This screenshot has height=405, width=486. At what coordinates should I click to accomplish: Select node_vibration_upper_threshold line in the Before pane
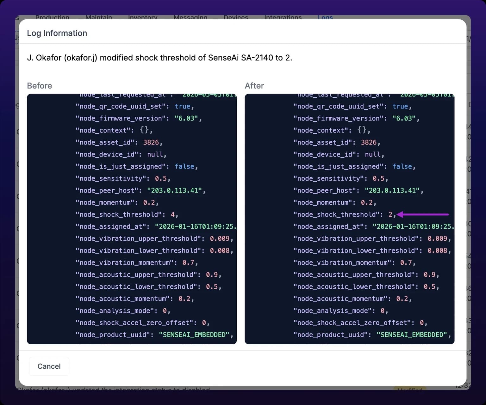pyautogui.click(x=154, y=239)
